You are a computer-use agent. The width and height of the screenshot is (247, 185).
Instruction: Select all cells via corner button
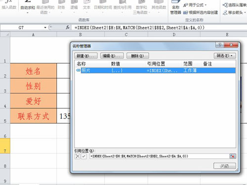click(x=5, y=35)
